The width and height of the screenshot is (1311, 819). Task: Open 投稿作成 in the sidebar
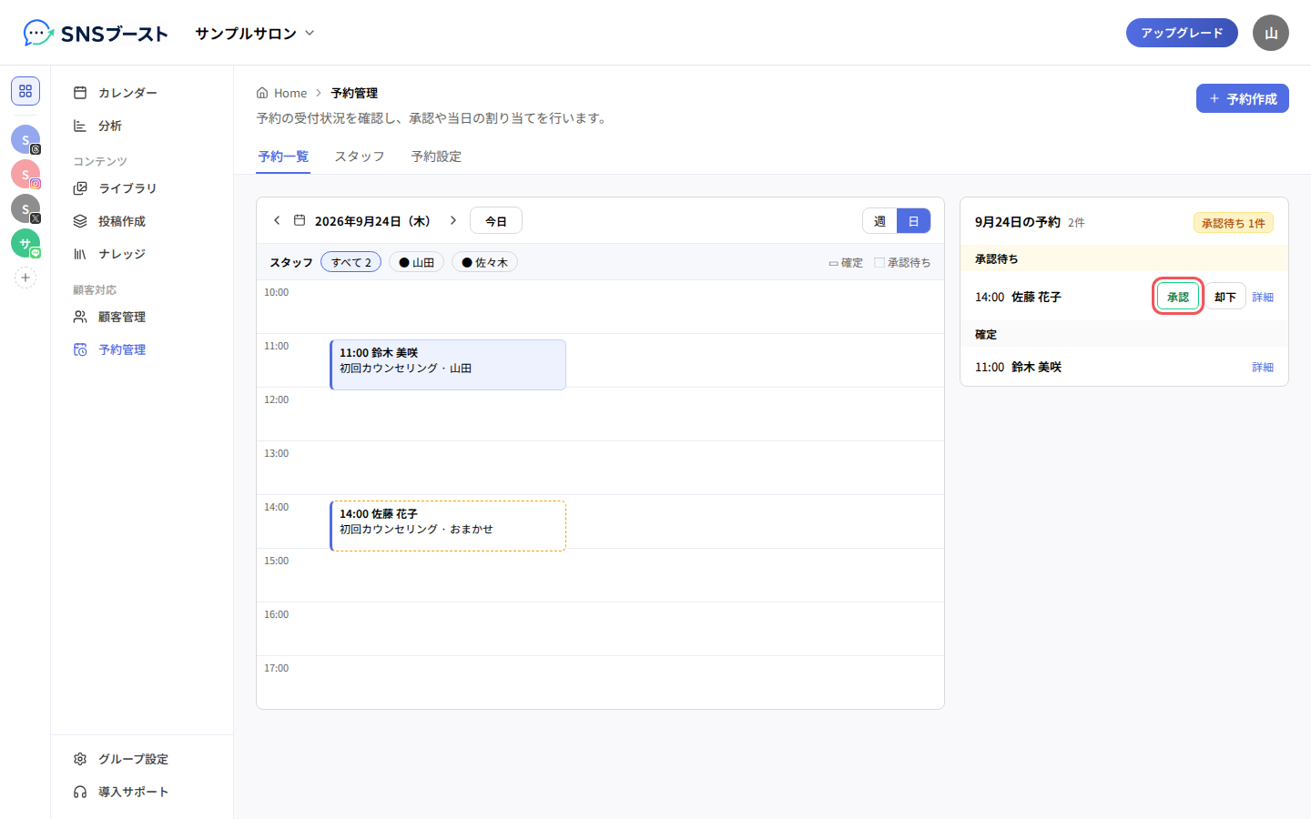(142, 221)
